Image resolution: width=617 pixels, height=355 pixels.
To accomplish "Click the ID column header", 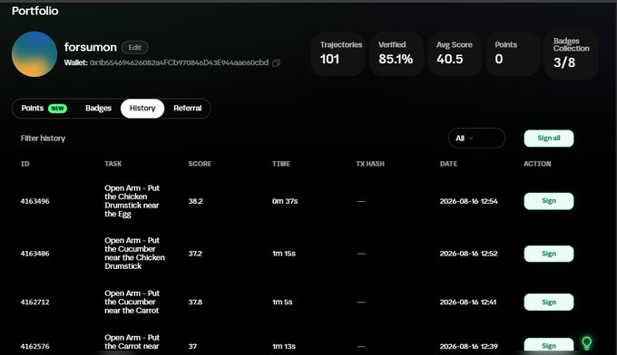I will tap(24, 164).
